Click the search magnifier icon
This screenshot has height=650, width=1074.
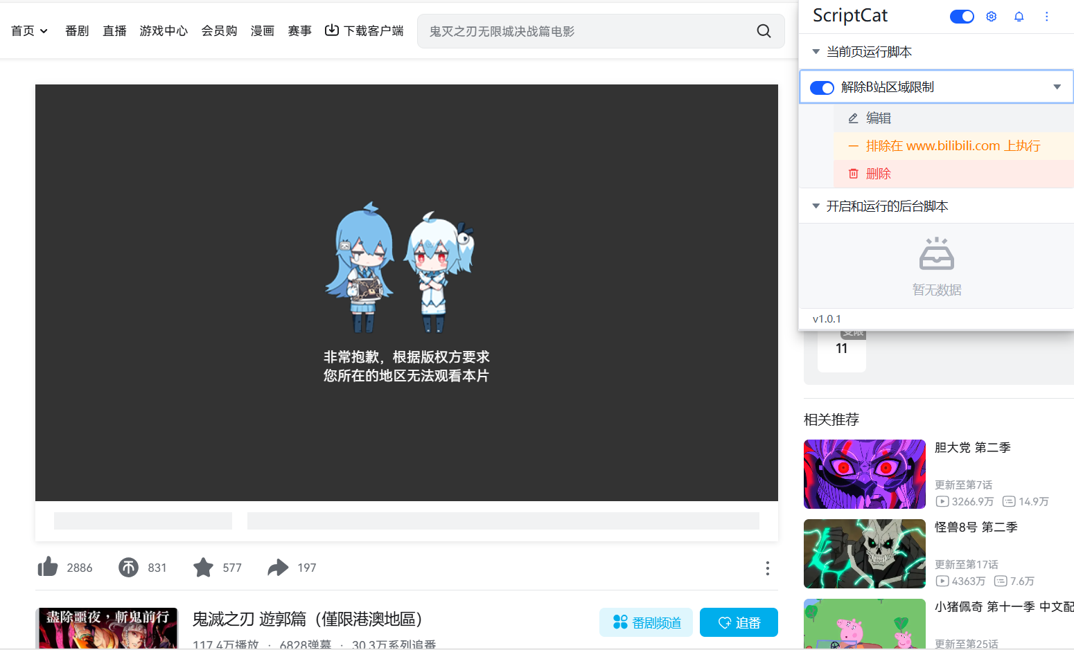click(764, 31)
